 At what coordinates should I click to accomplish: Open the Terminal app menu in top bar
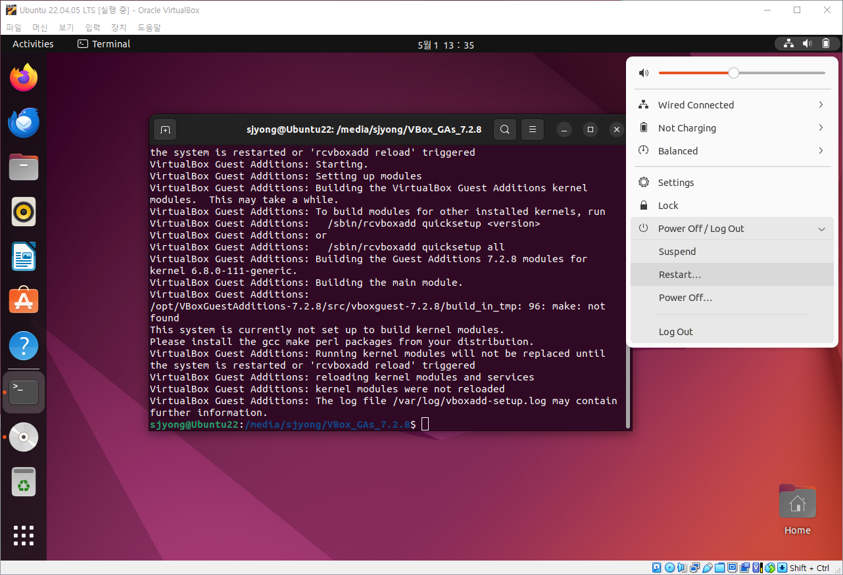point(104,44)
